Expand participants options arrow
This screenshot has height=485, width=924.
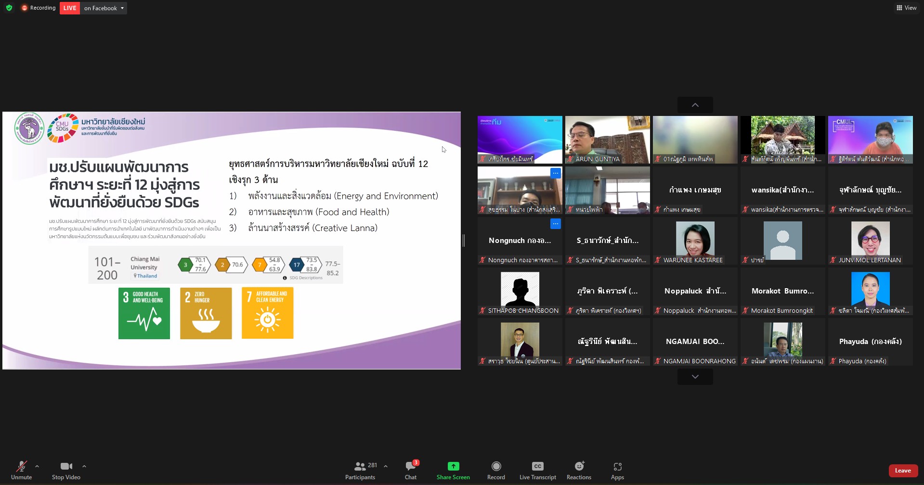[386, 466]
